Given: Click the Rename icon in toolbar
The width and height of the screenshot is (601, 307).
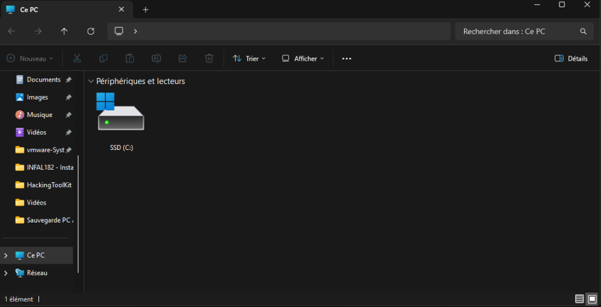Looking at the screenshot, I should click(156, 58).
